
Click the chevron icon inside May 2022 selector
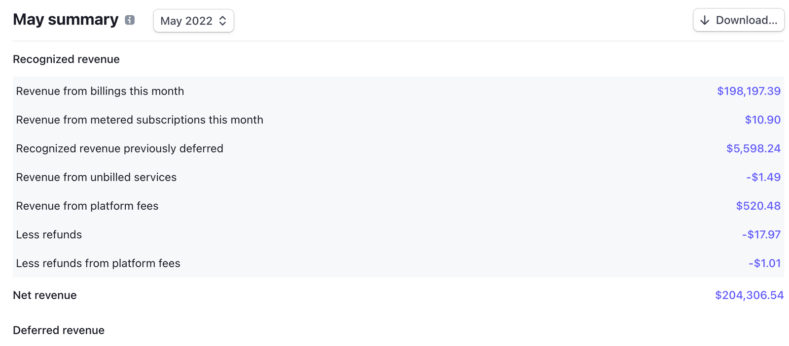pyautogui.click(x=223, y=21)
